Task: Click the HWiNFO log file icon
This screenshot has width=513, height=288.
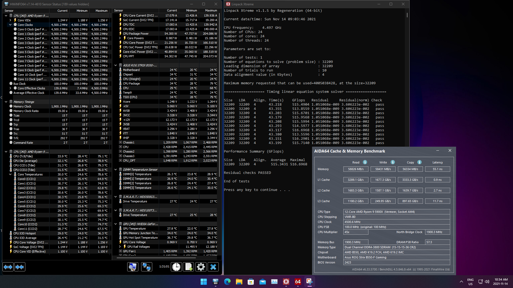Action: pyautogui.click(x=189, y=267)
